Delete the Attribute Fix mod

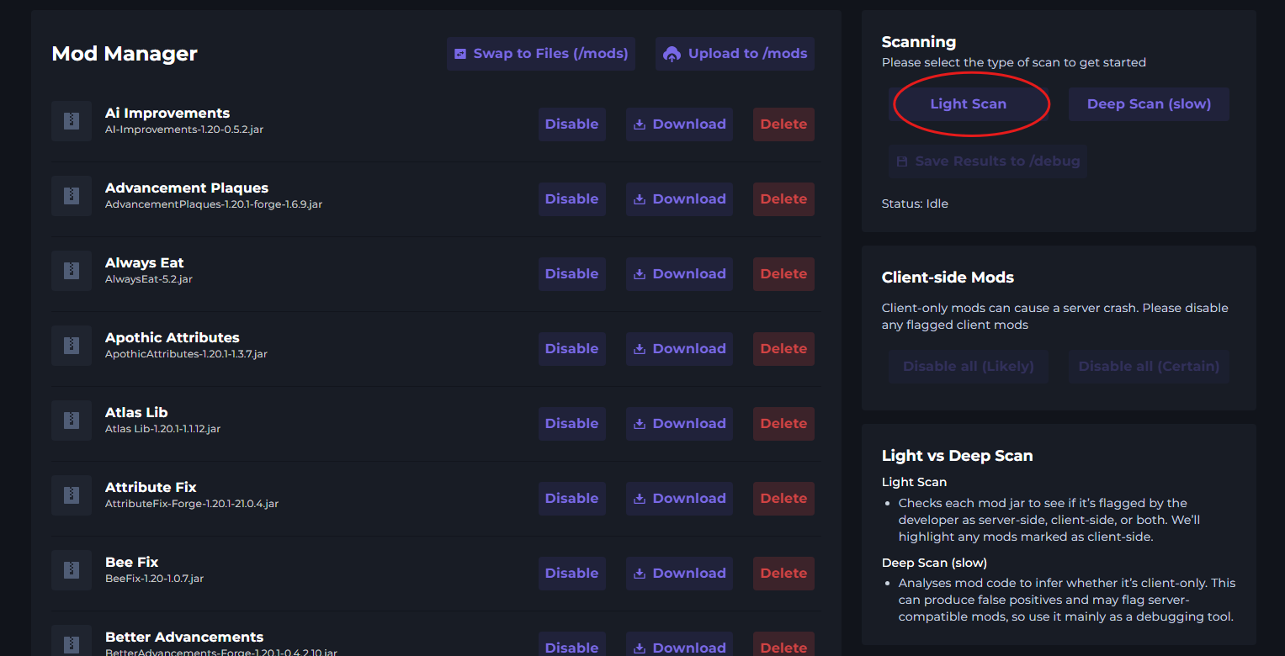tap(783, 499)
